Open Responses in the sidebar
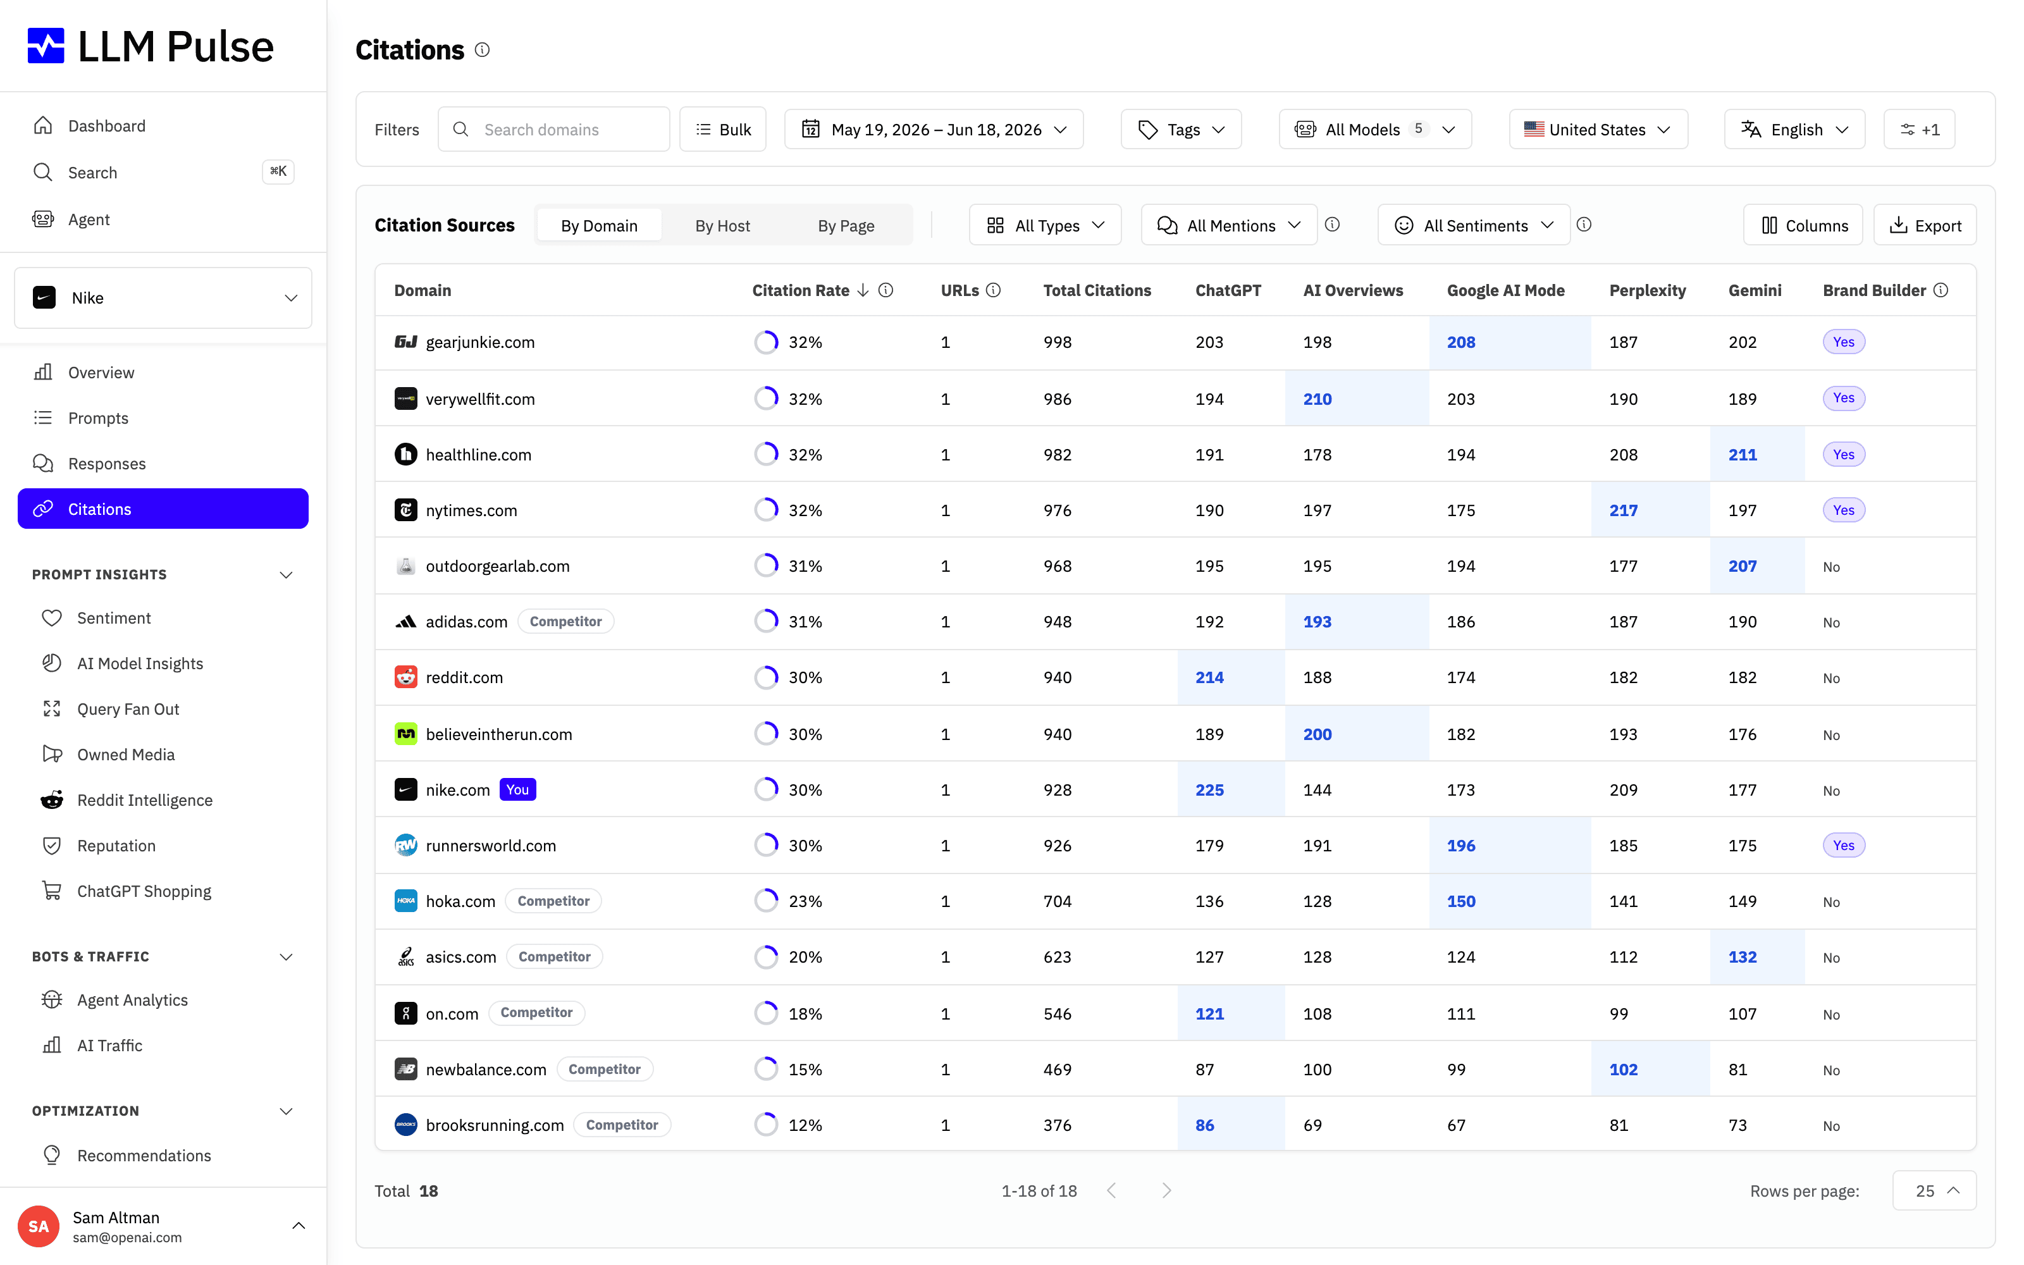The height and width of the screenshot is (1265, 2024). [163, 464]
